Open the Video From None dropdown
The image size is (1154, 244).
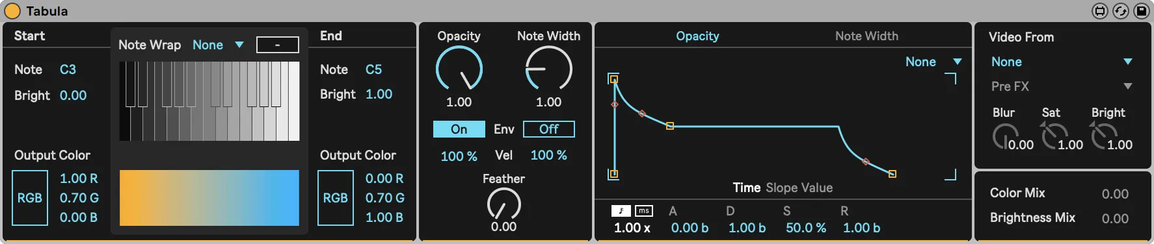coord(1062,62)
